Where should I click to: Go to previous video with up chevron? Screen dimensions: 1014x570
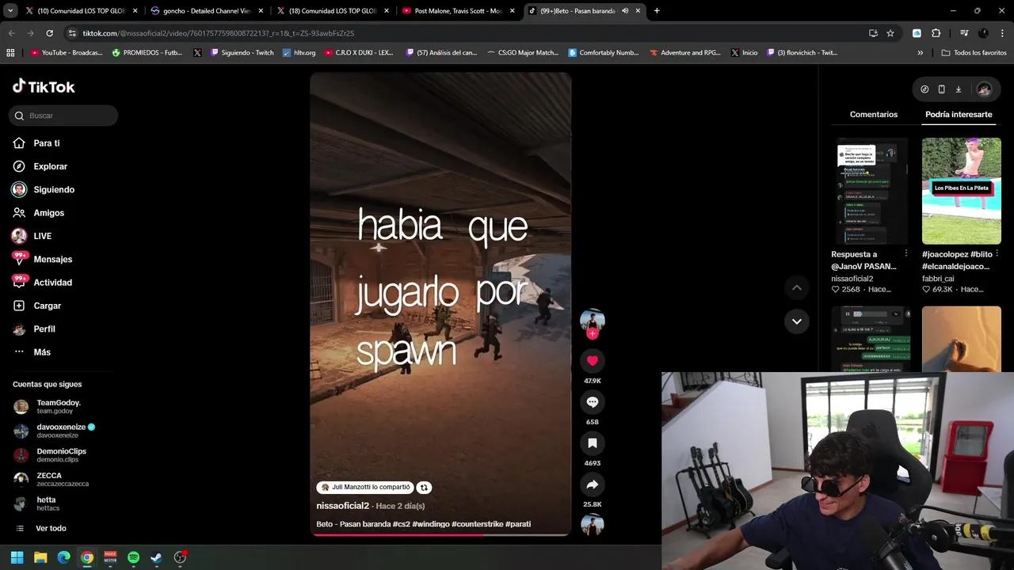tap(796, 287)
